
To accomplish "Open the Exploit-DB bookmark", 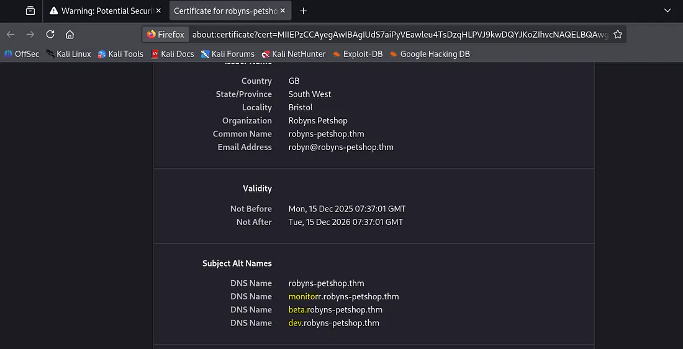I will 358,54.
